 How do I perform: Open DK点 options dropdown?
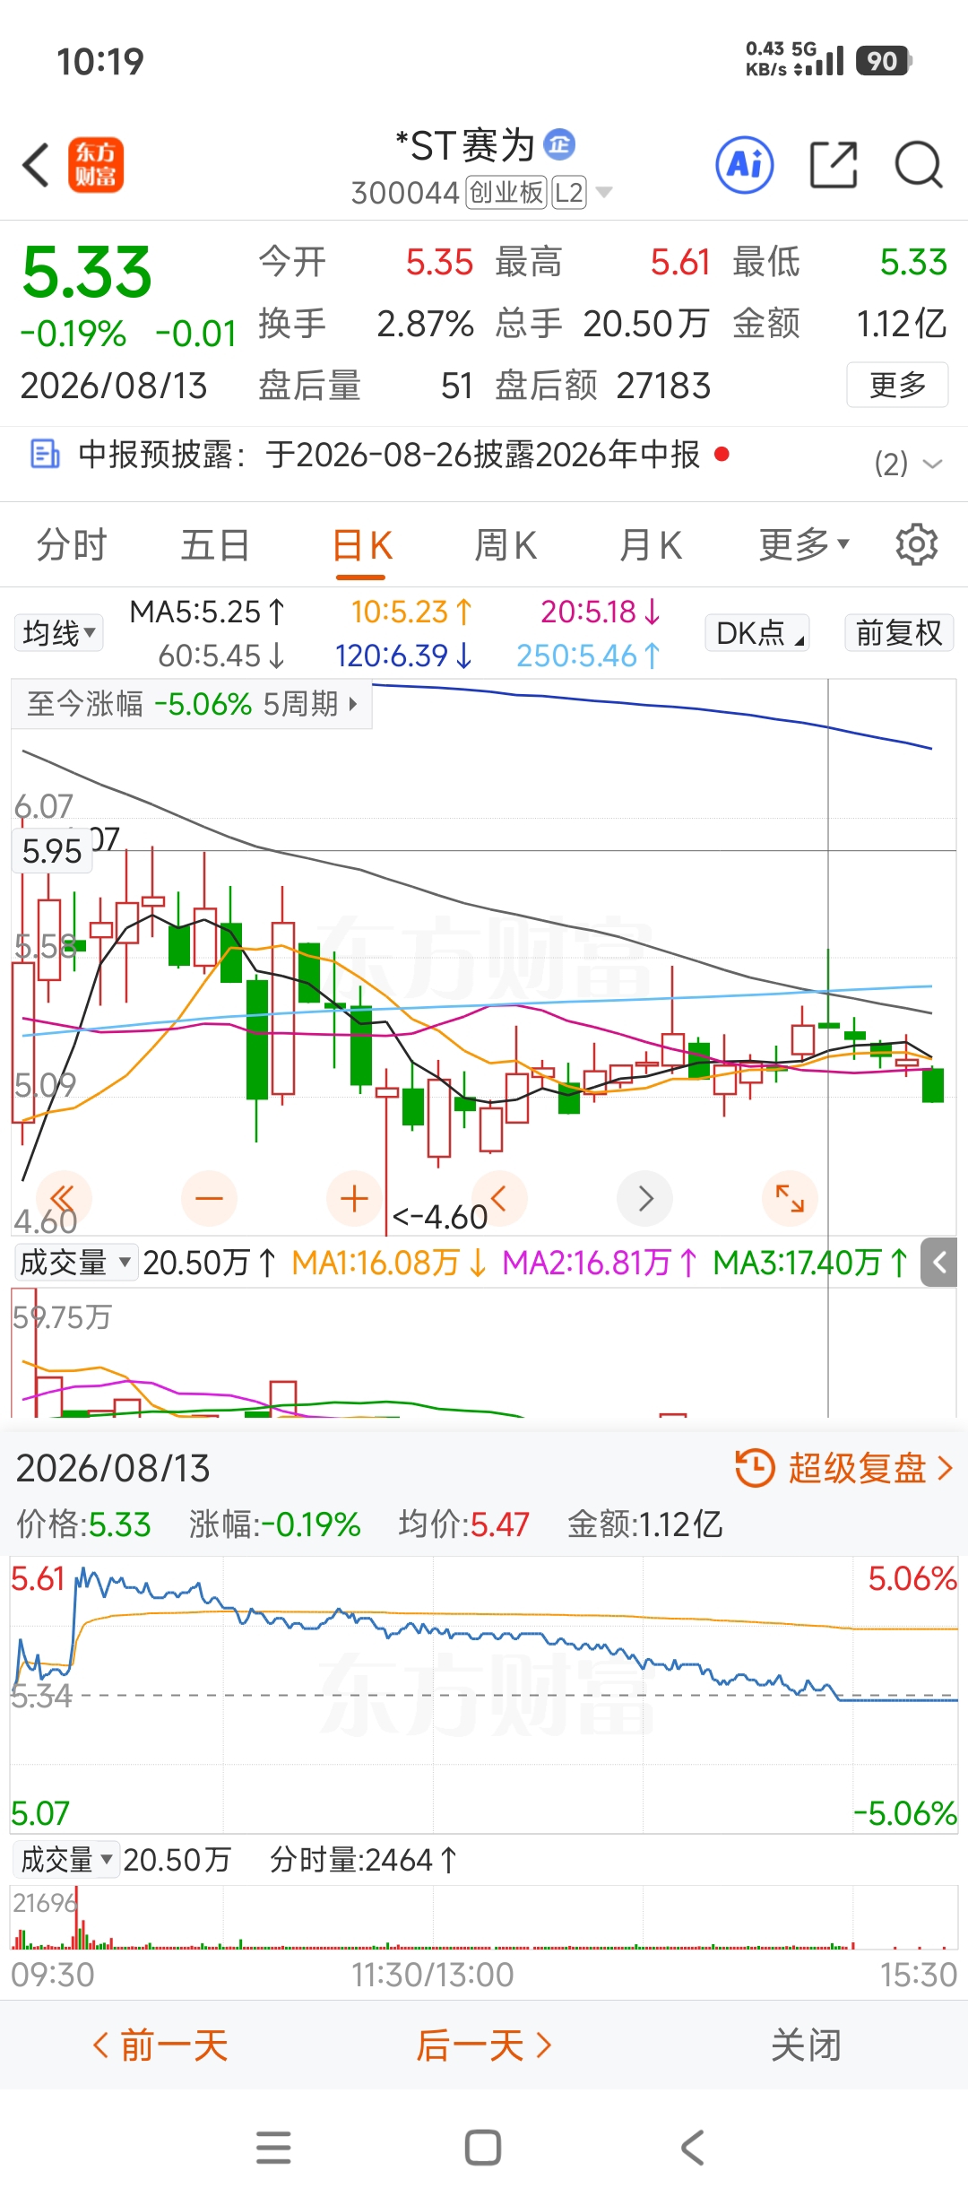(x=757, y=633)
